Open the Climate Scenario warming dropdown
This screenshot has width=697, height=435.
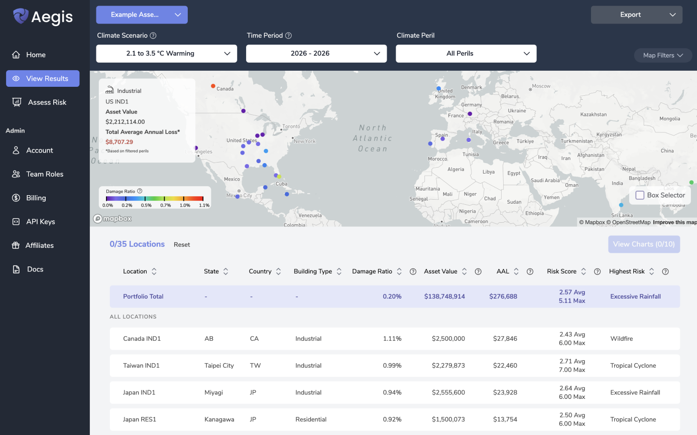(166, 54)
